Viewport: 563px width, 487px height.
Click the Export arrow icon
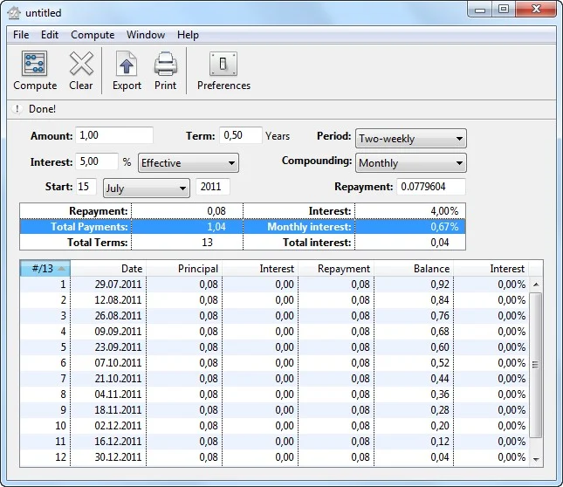click(x=127, y=64)
